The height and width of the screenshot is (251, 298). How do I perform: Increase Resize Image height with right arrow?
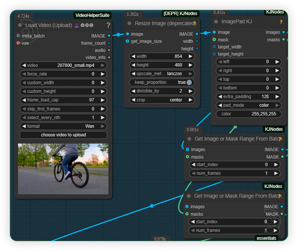(190, 65)
